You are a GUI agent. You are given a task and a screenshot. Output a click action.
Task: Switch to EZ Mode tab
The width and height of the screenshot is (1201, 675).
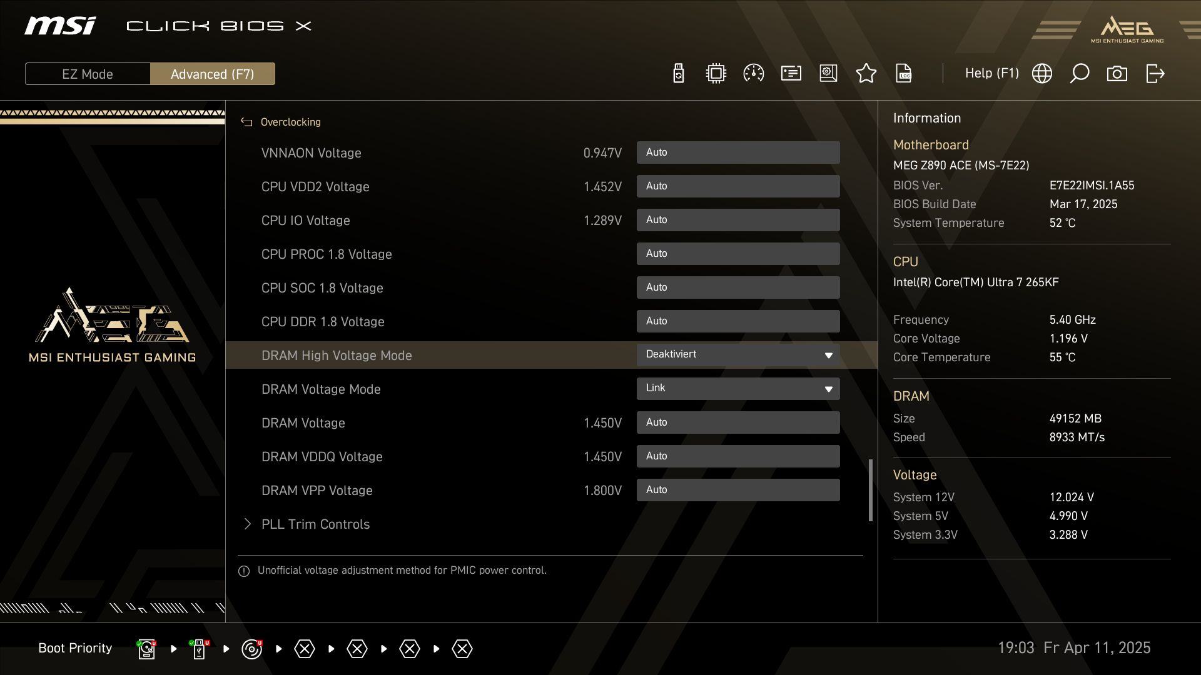pyautogui.click(x=88, y=74)
